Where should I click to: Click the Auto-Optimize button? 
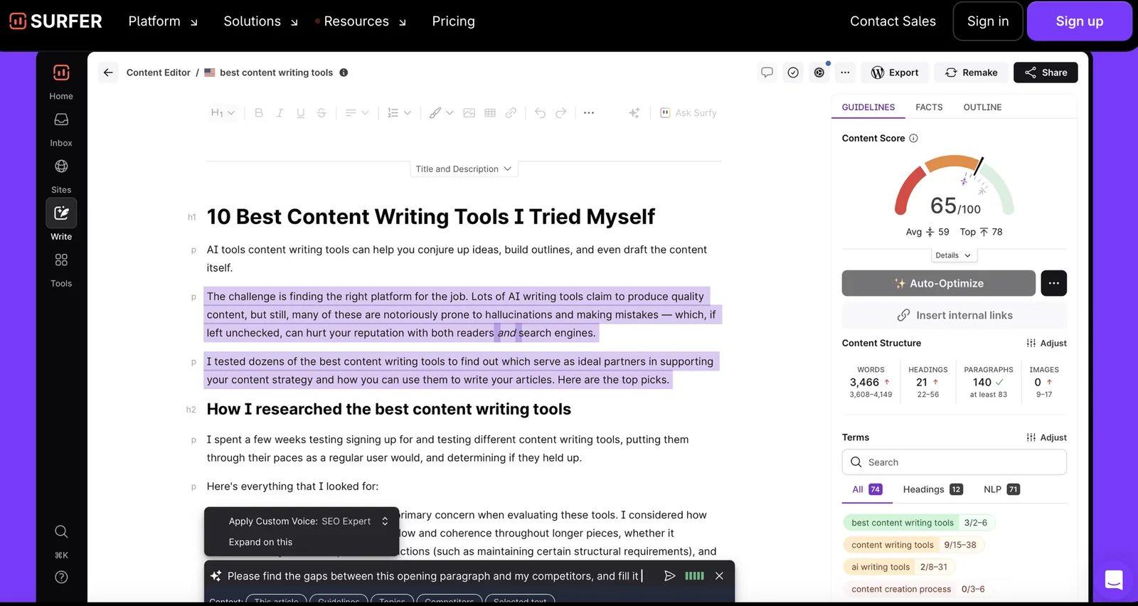(x=939, y=283)
